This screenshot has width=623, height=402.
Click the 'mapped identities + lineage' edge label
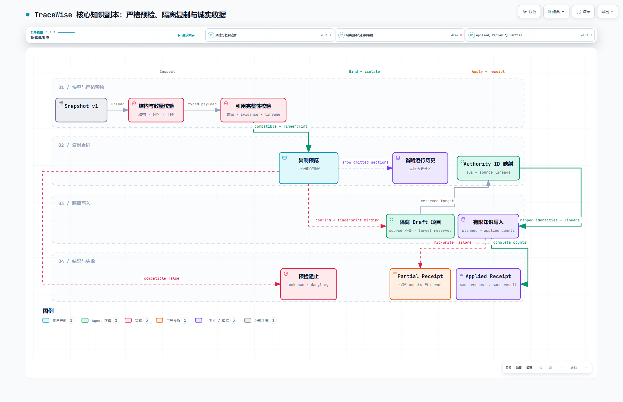coord(550,220)
